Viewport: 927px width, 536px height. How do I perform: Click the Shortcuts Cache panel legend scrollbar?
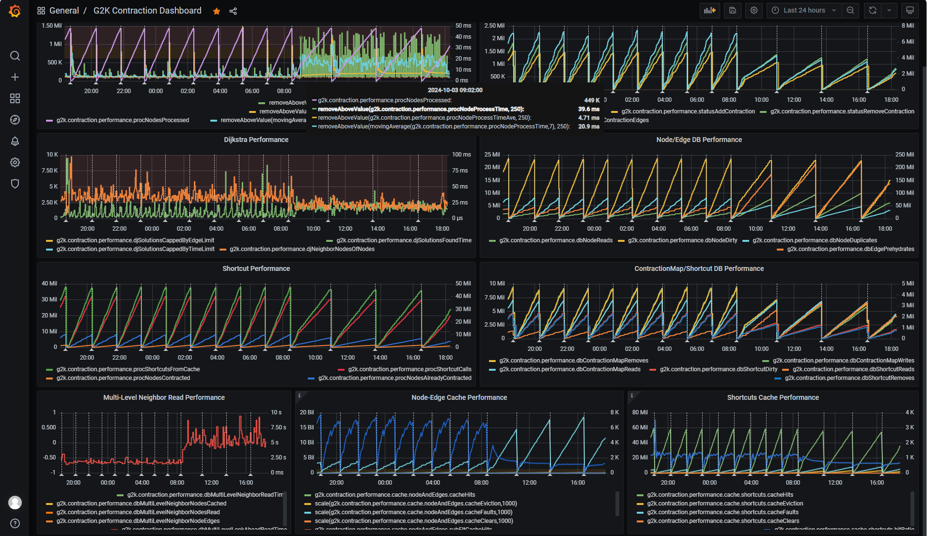point(912,508)
